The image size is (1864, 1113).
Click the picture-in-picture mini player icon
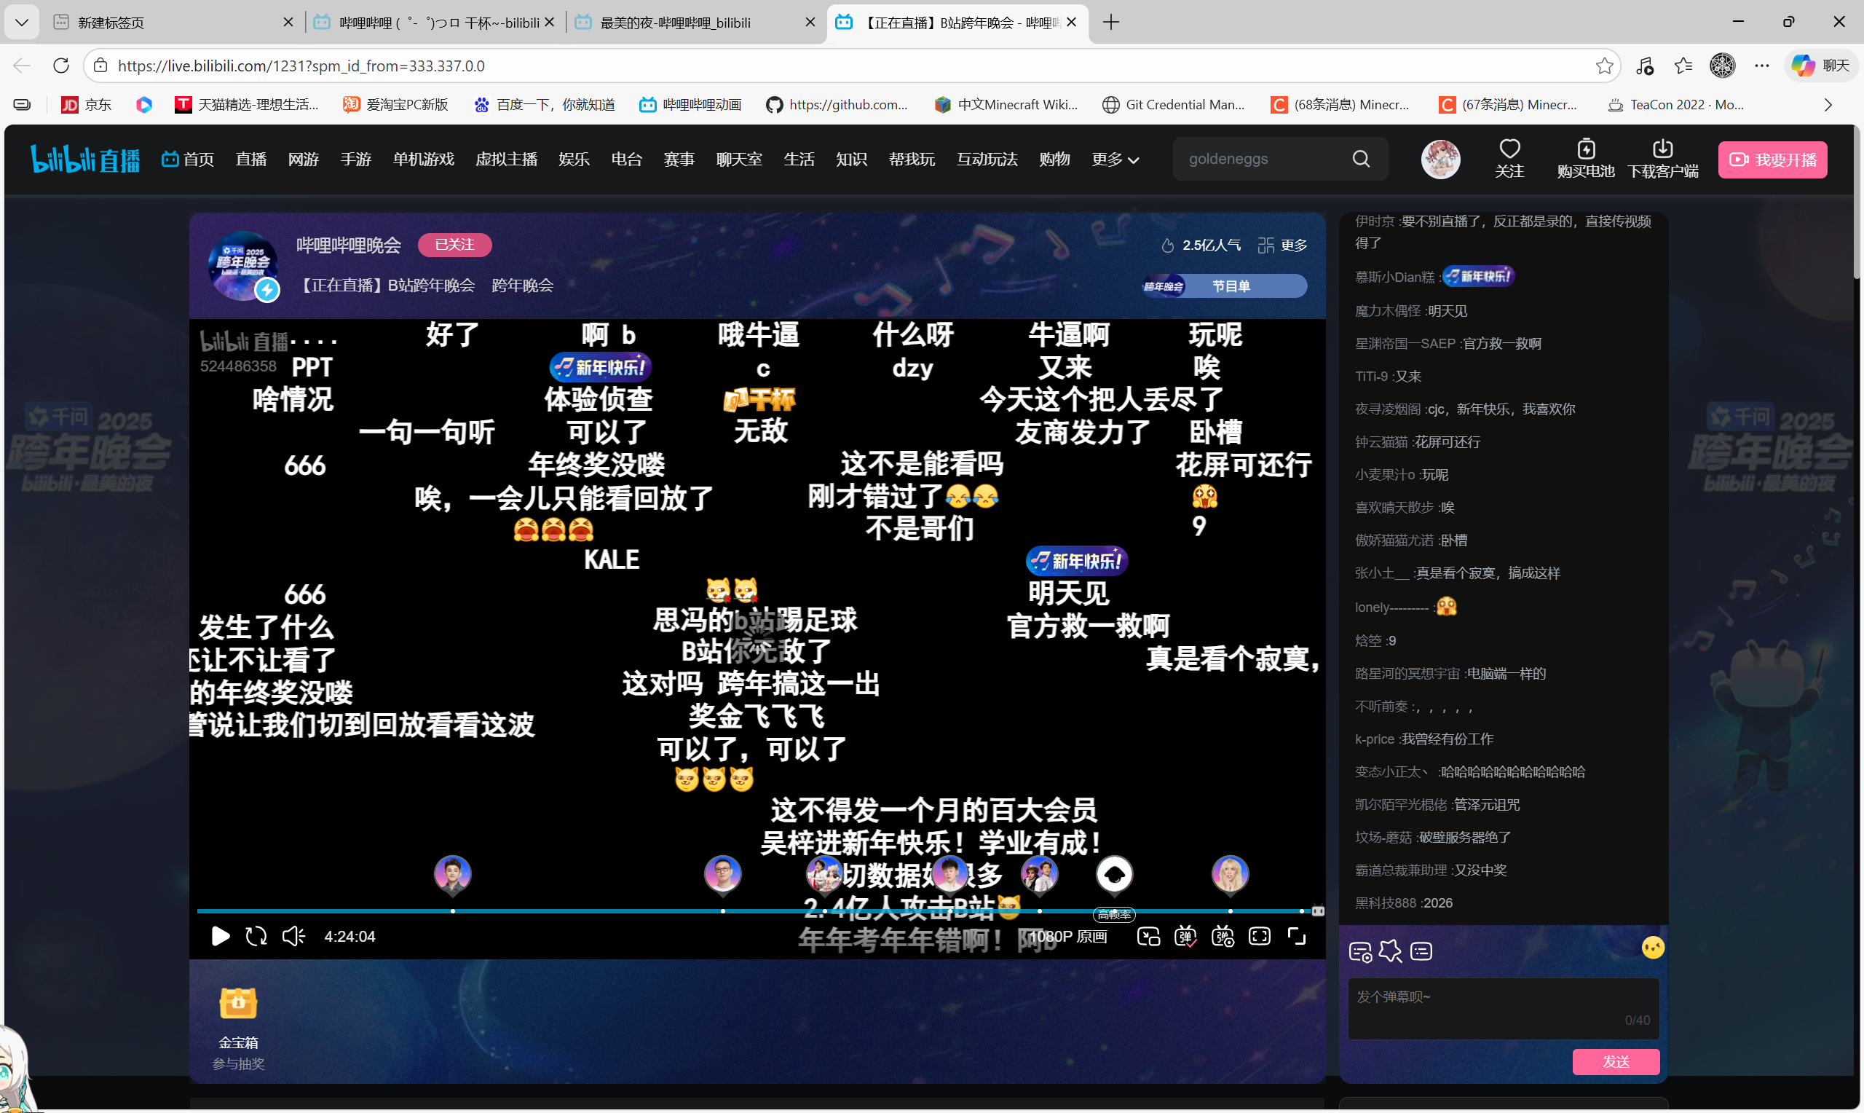(x=1148, y=936)
